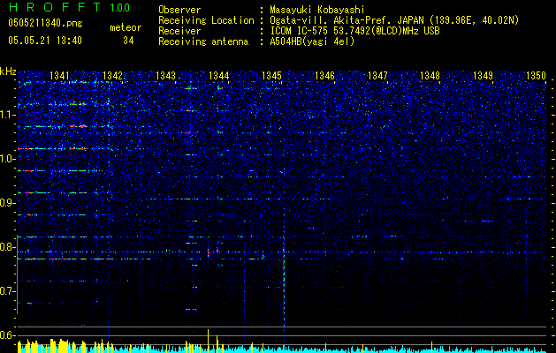Click the 0.8 kHz axis label
Image resolution: width=556 pixels, height=353 pixels.
8,247
